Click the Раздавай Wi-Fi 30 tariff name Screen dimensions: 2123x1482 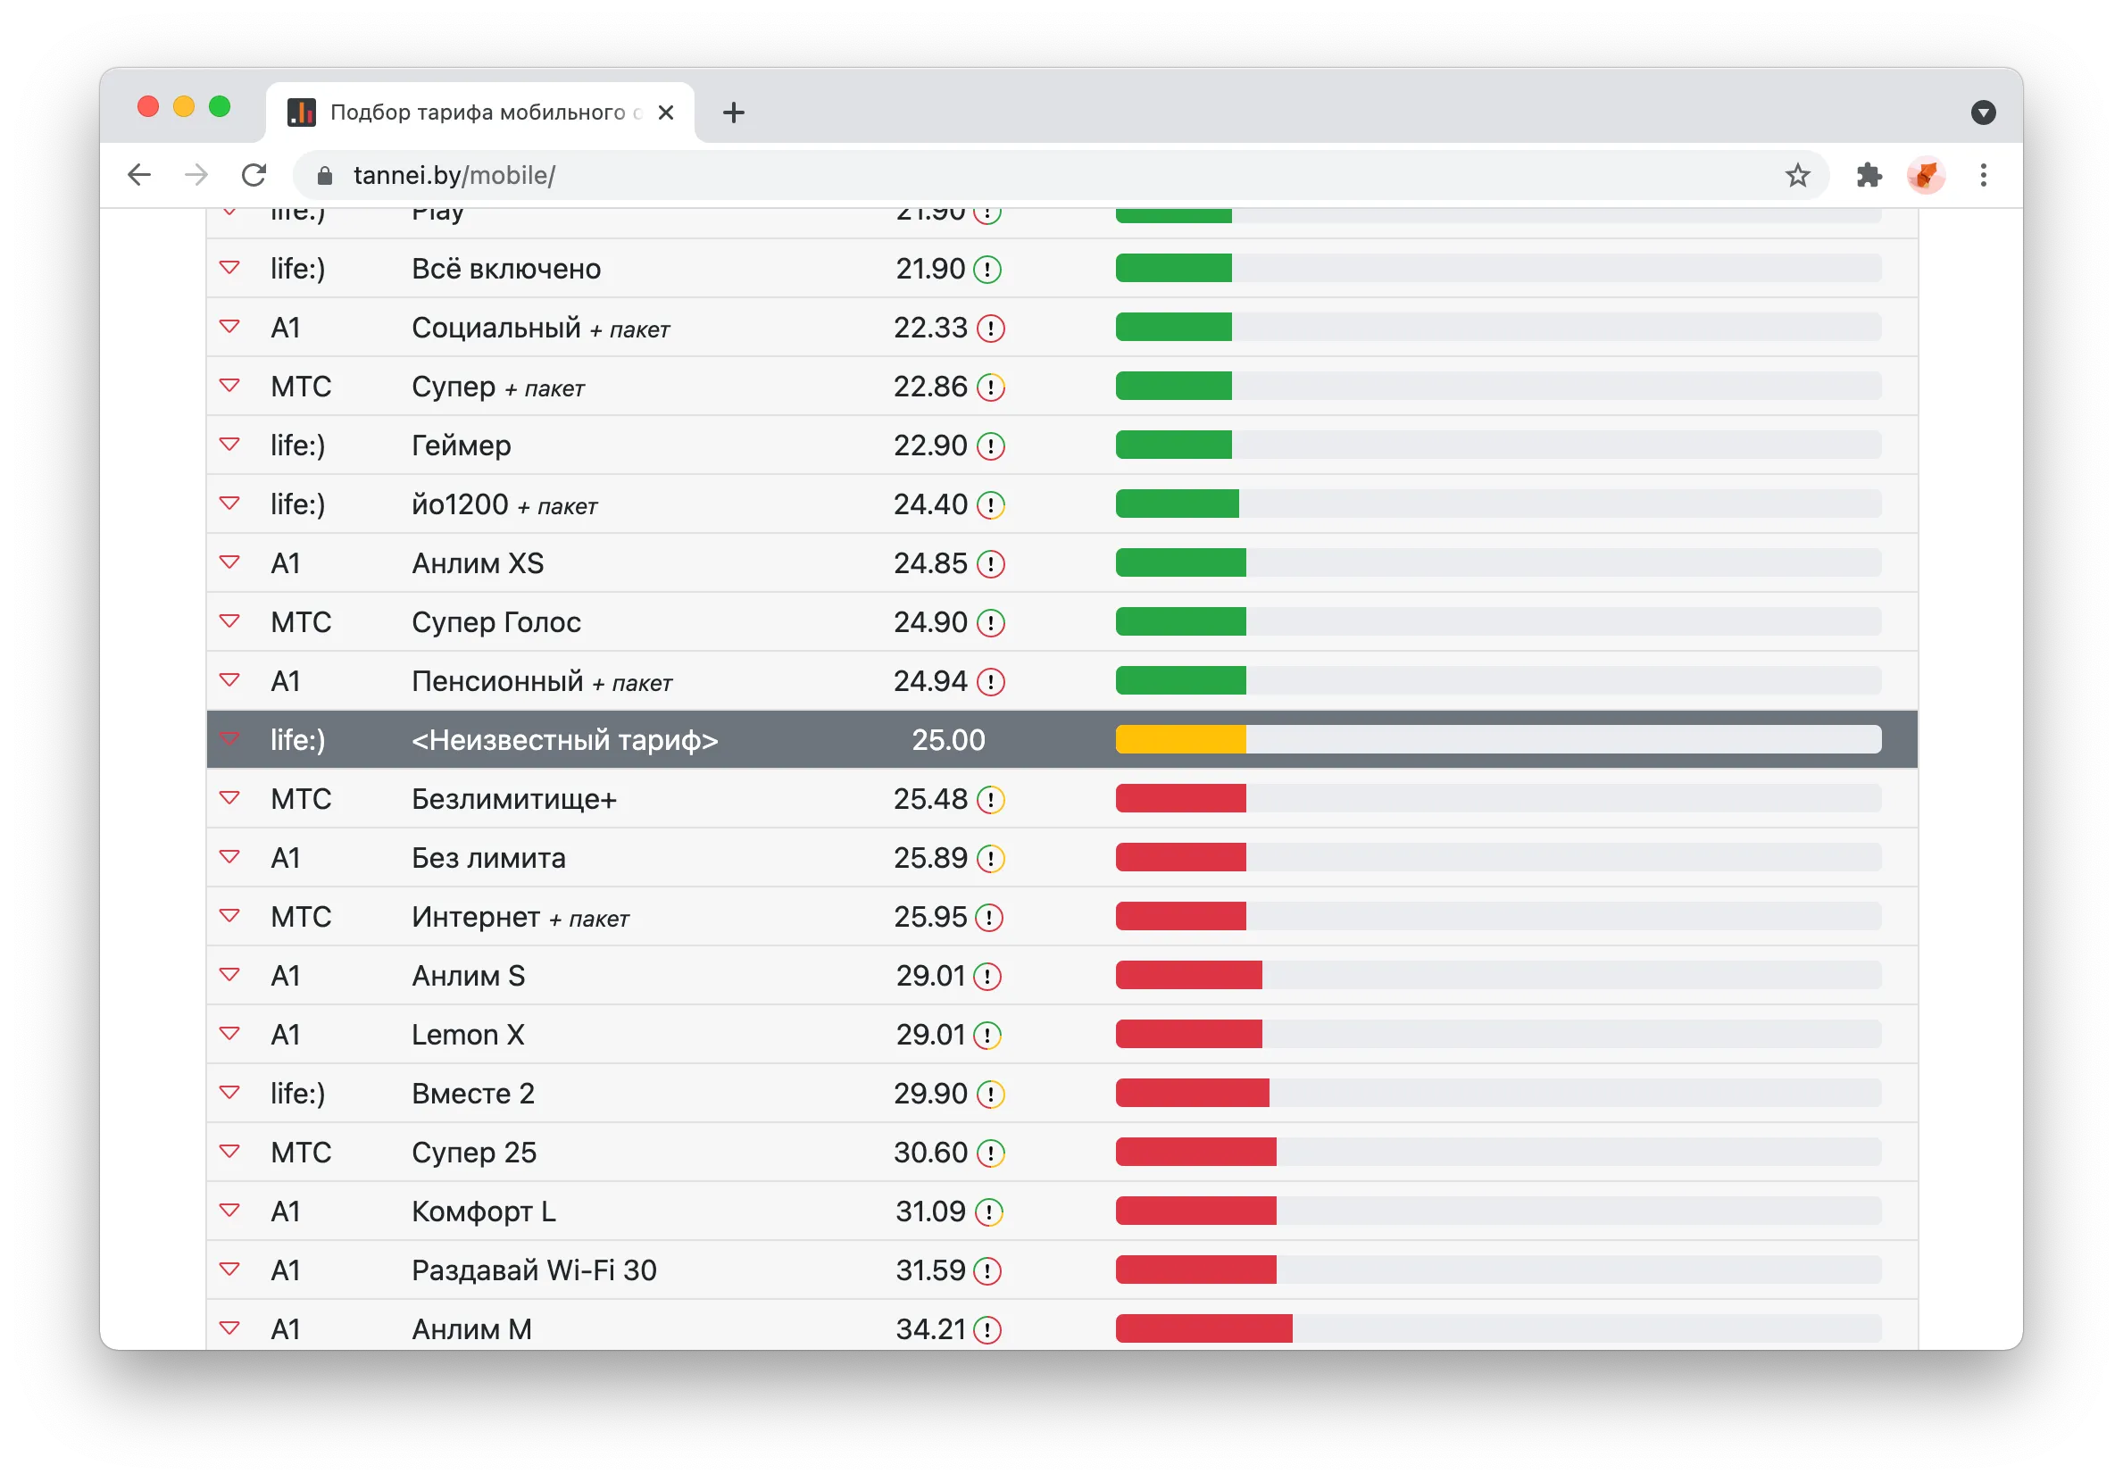coord(535,1270)
